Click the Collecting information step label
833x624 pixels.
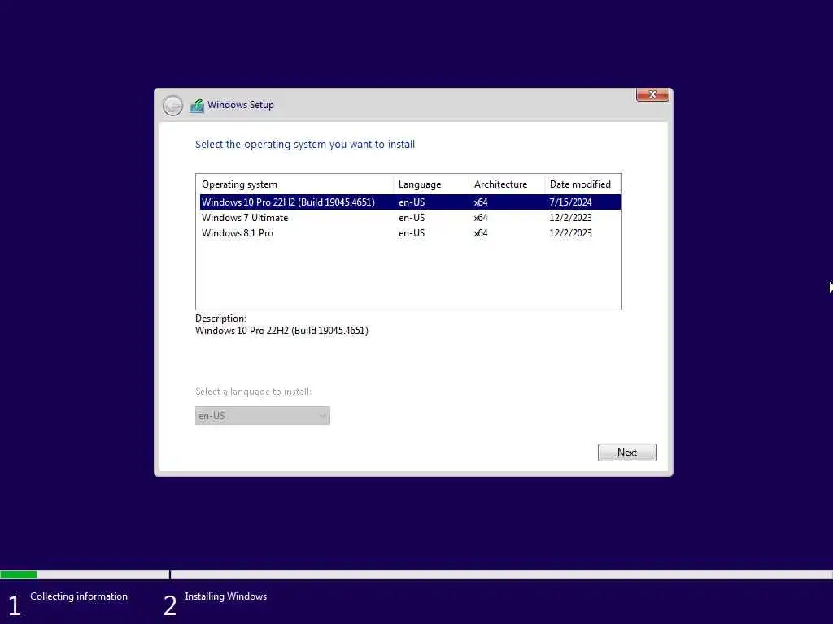[x=79, y=596]
